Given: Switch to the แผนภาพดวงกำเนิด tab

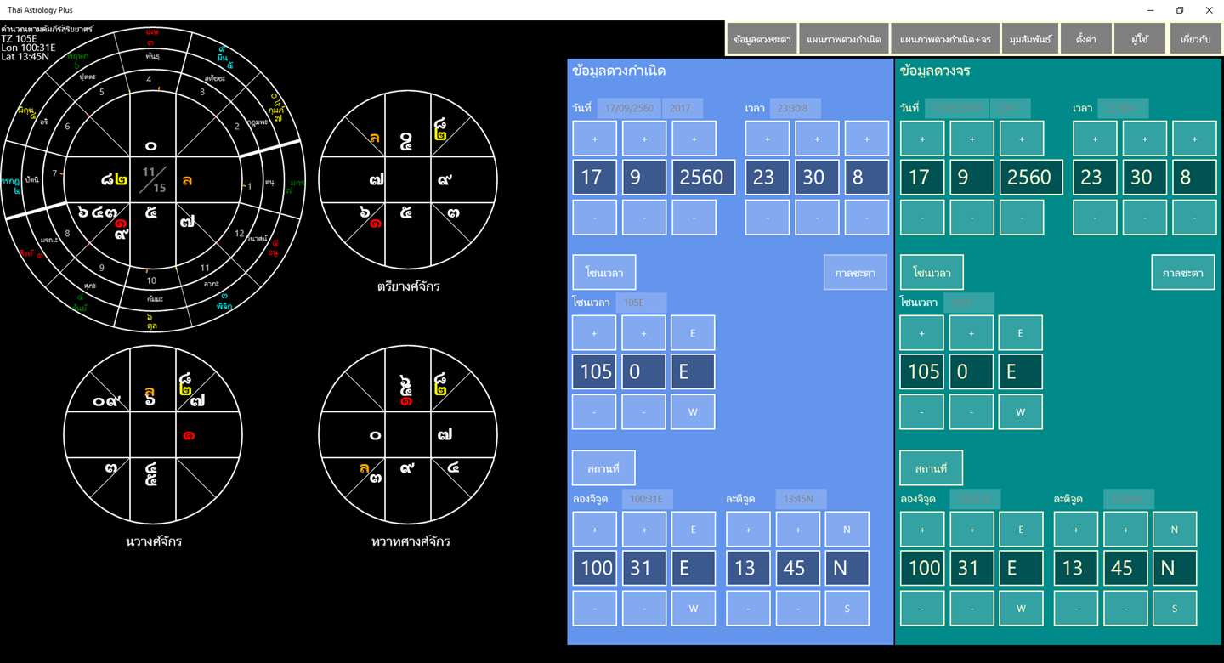Looking at the screenshot, I should click(844, 39).
